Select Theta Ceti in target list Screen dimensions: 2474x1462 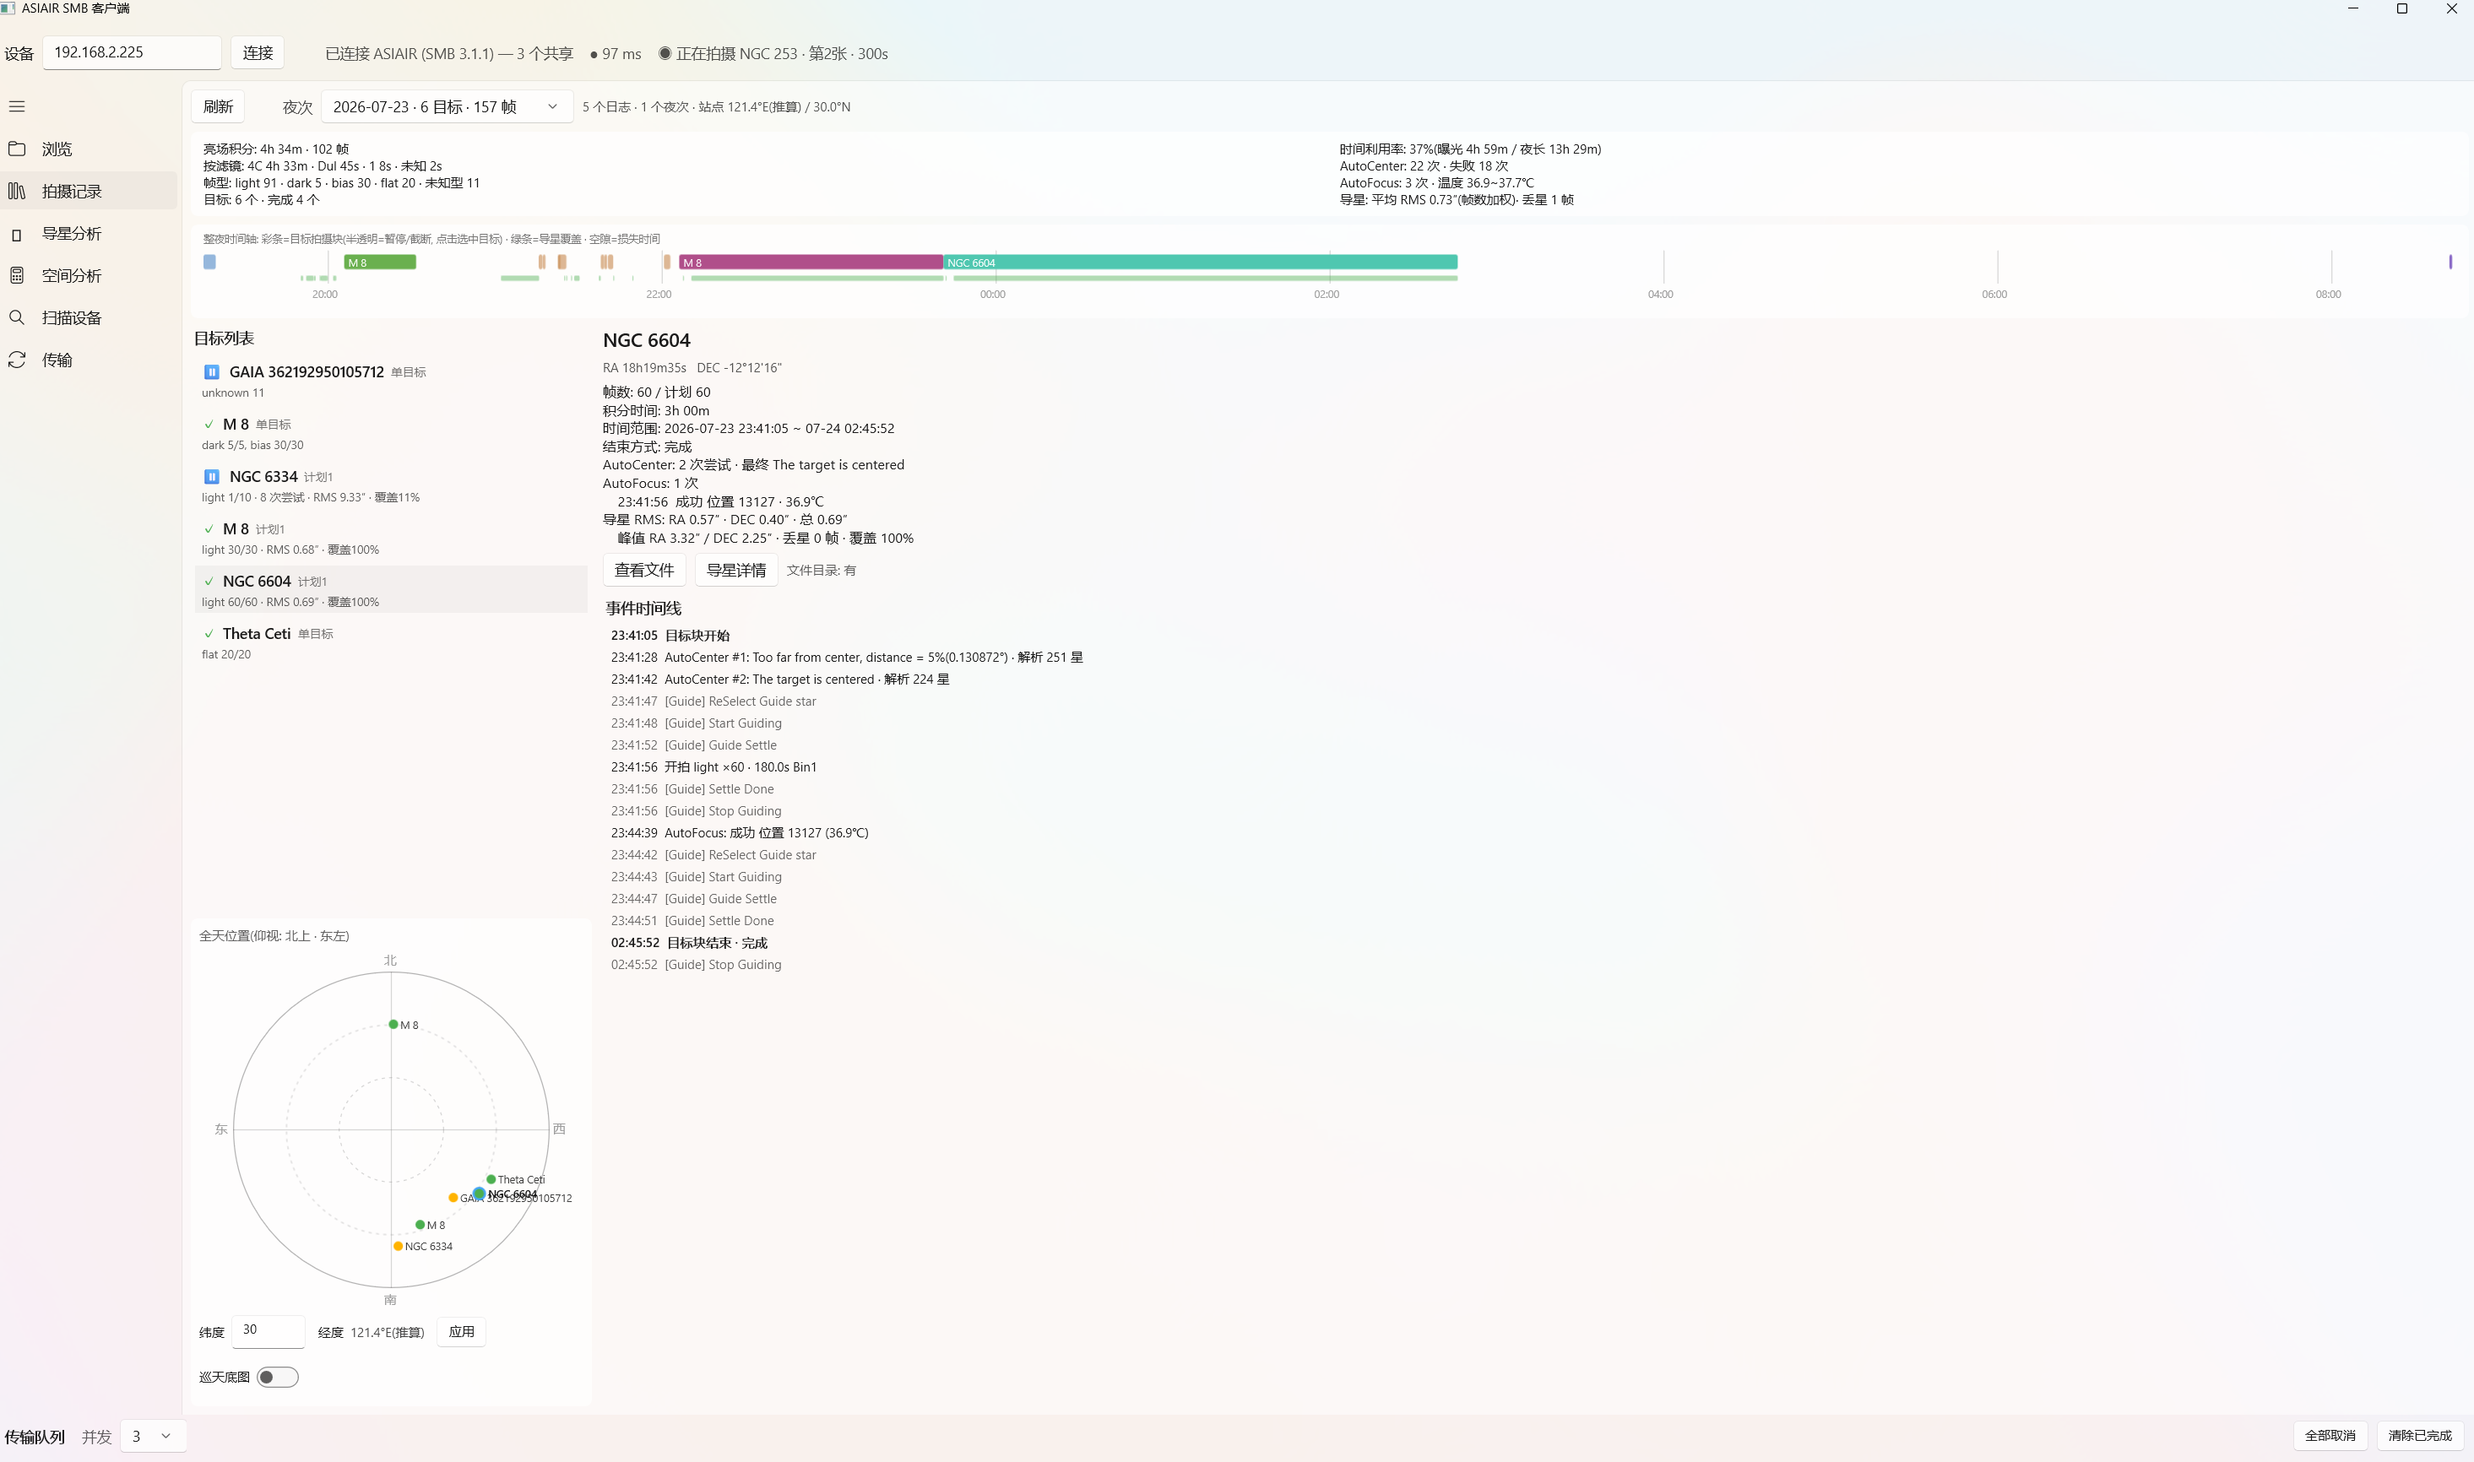(391, 642)
